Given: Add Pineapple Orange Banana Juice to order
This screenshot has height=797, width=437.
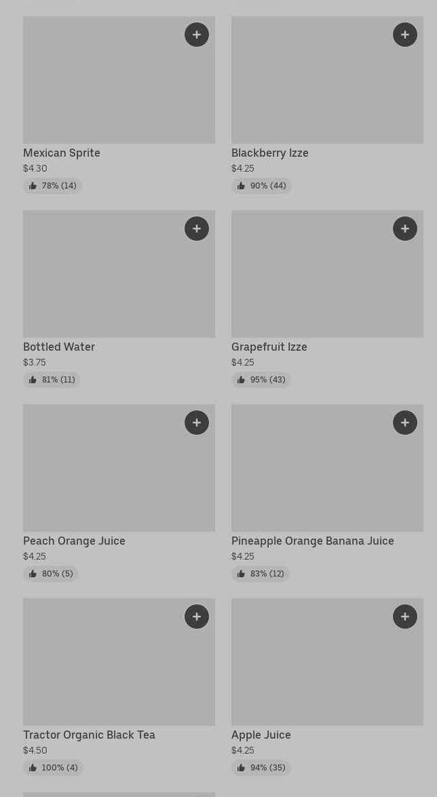Looking at the screenshot, I should click(405, 423).
